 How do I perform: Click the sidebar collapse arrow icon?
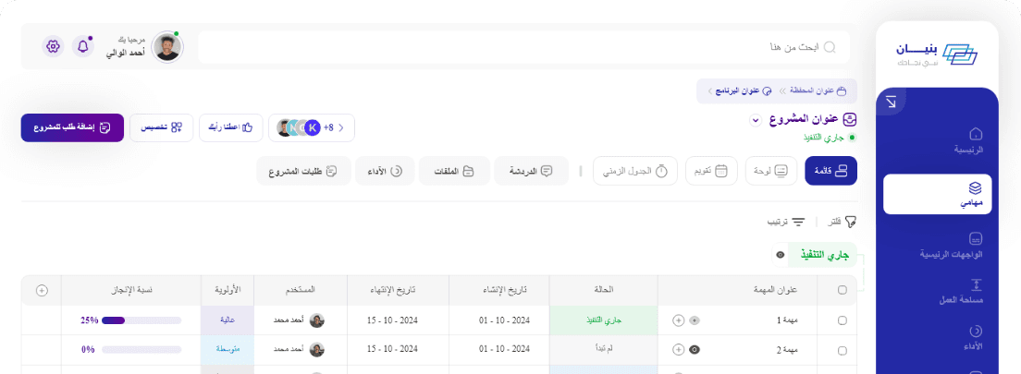pyautogui.click(x=891, y=102)
